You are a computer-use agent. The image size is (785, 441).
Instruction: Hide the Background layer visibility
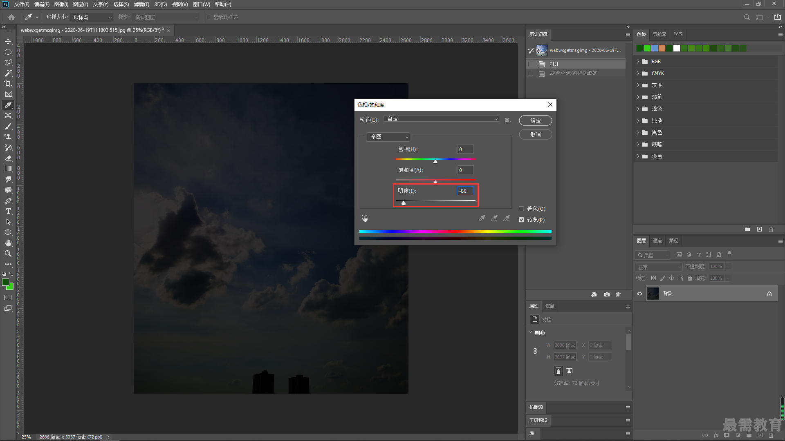640,294
